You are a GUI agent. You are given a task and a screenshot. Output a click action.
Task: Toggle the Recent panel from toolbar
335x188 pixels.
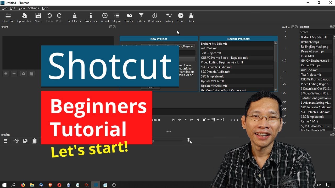point(105,18)
